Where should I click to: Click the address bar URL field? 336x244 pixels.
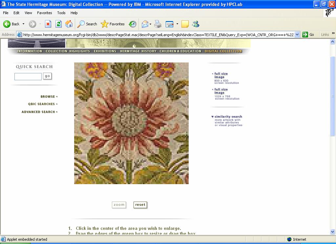(x=158, y=35)
